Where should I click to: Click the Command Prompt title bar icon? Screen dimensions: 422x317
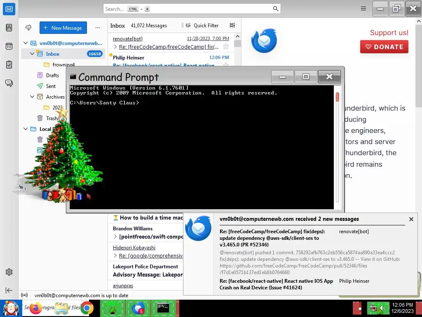click(73, 77)
